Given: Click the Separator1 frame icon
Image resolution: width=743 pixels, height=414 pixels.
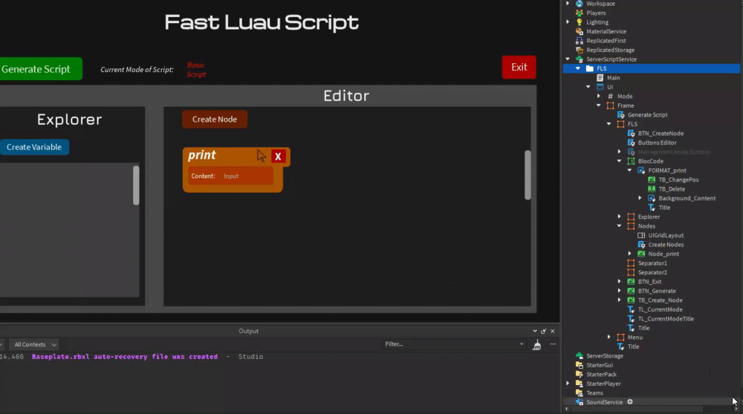Looking at the screenshot, I should pyautogui.click(x=631, y=263).
